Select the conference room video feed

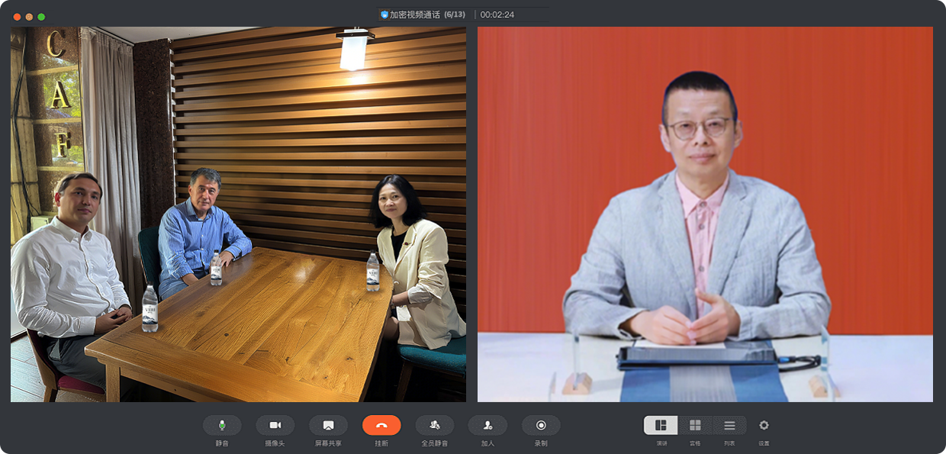point(238,214)
